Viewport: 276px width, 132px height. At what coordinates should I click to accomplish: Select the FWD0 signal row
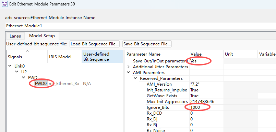tap(41, 84)
